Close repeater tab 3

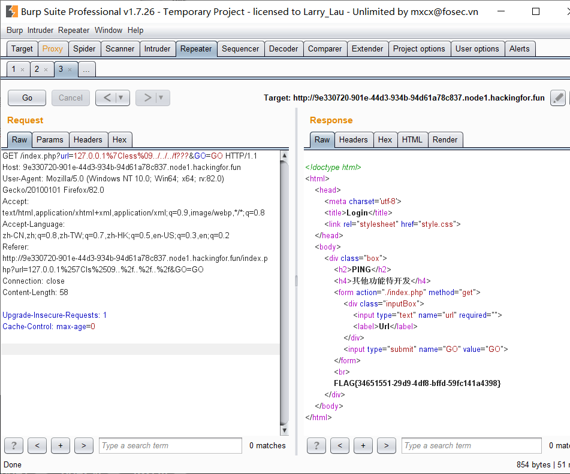70,69
